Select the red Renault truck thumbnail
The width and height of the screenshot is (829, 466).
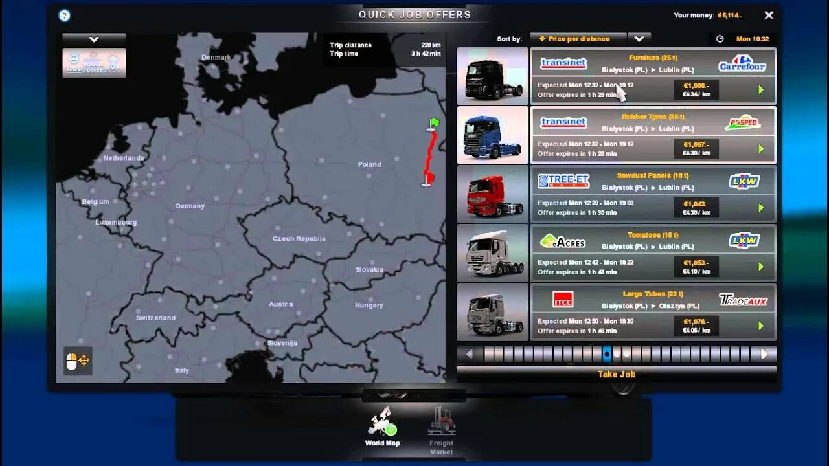point(493,194)
